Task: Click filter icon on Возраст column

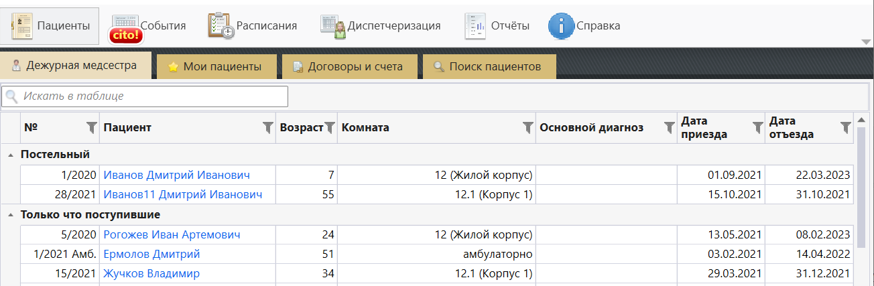Action: click(330, 127)
